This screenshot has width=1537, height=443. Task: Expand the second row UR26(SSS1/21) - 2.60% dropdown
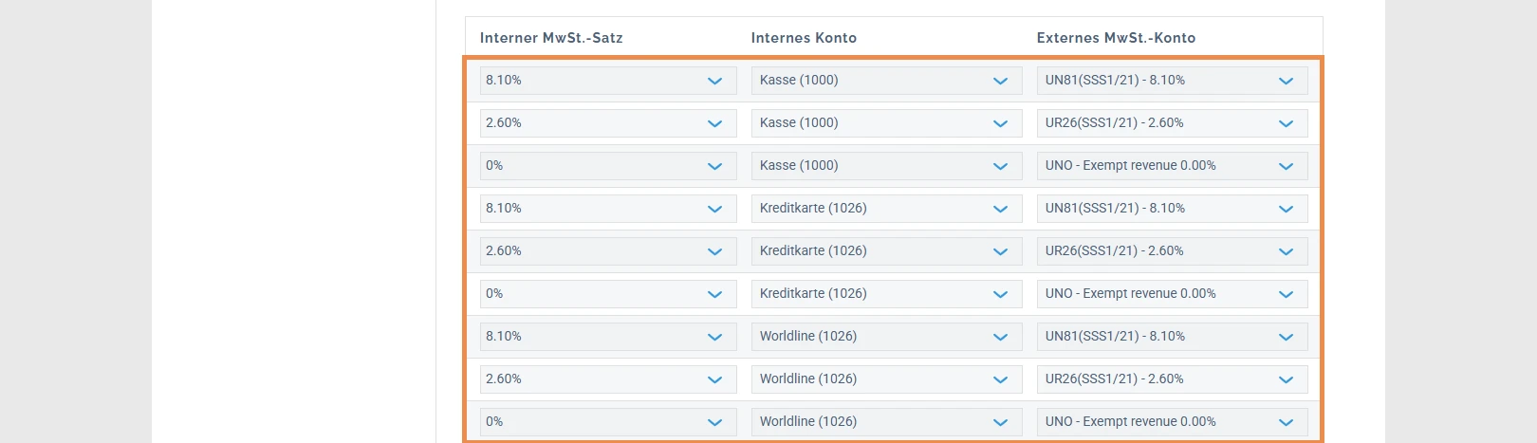1172,123
